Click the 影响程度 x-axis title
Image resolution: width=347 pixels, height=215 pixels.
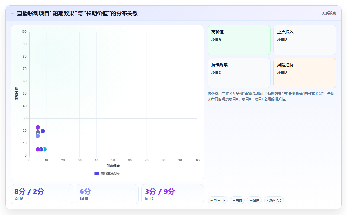pos(113,166)
